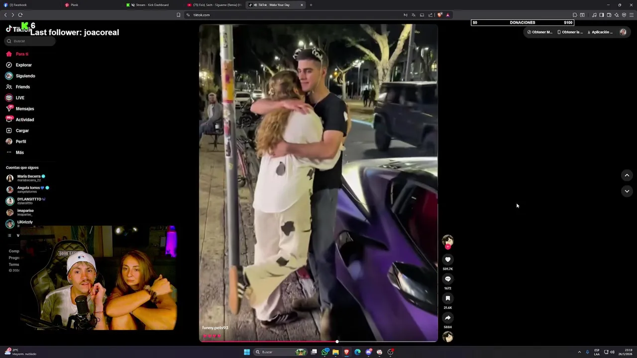The width and height of the screenshot is (637, 358).
Task: Open the taskbar volume control
Action: (612, 352)
